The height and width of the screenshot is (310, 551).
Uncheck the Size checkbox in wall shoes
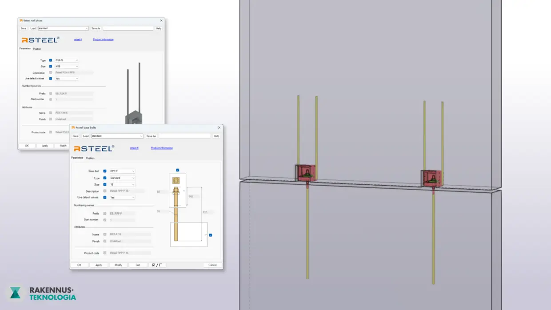pos(51,67)
